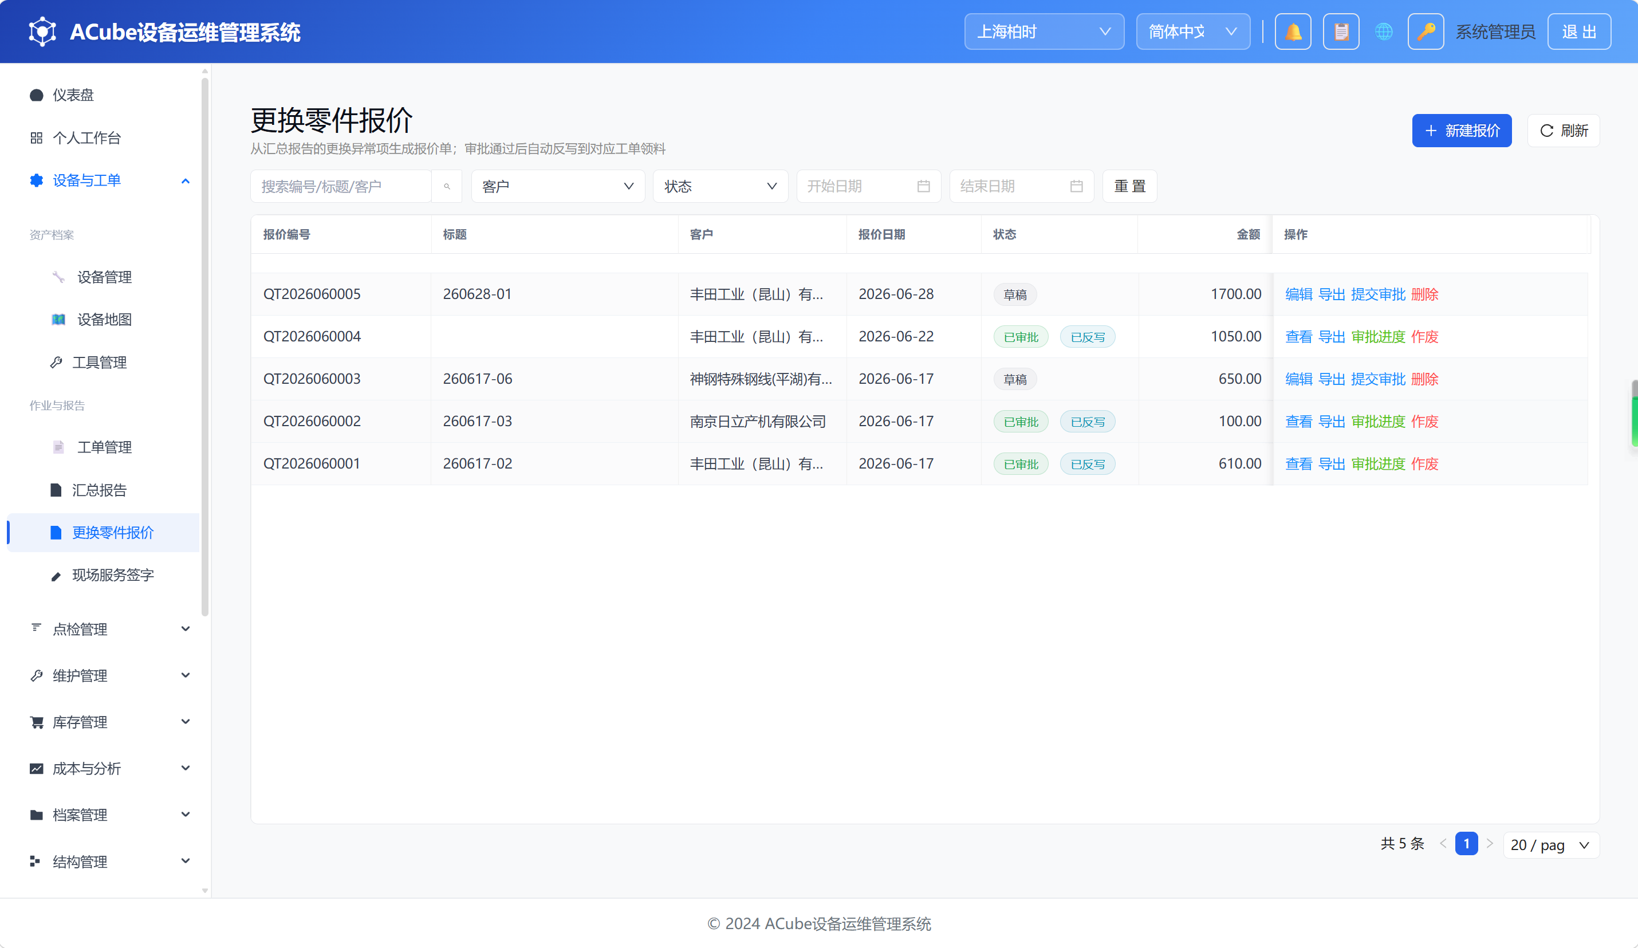Open the 上海柏时 organization dropdown
This screenshot has width=1638, height=948.
pyautogui.click(x=1044, y=31)
